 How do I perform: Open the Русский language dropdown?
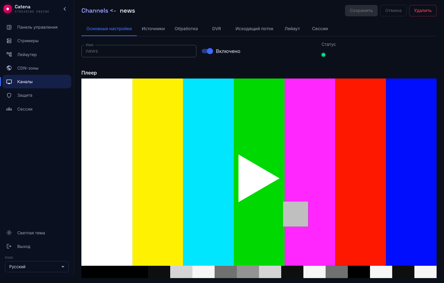(x=37, y=267)
